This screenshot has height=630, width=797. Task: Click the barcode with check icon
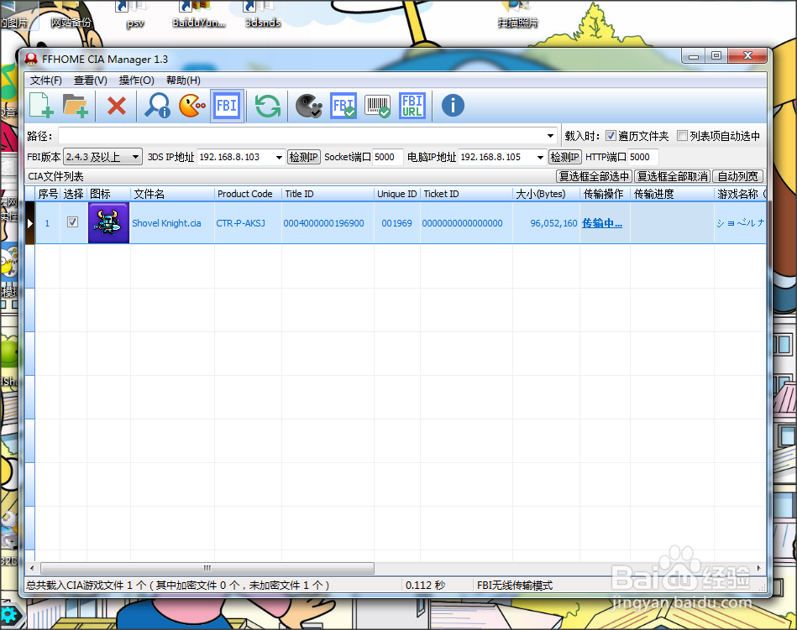[377, 106]
